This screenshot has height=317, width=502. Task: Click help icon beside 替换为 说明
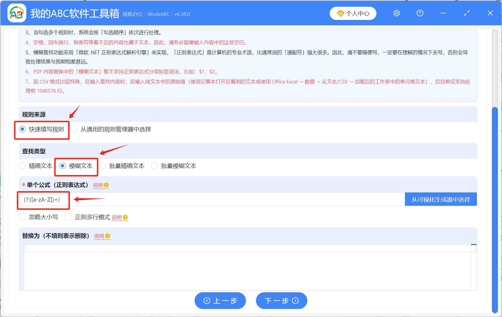[x=108, y=236]
